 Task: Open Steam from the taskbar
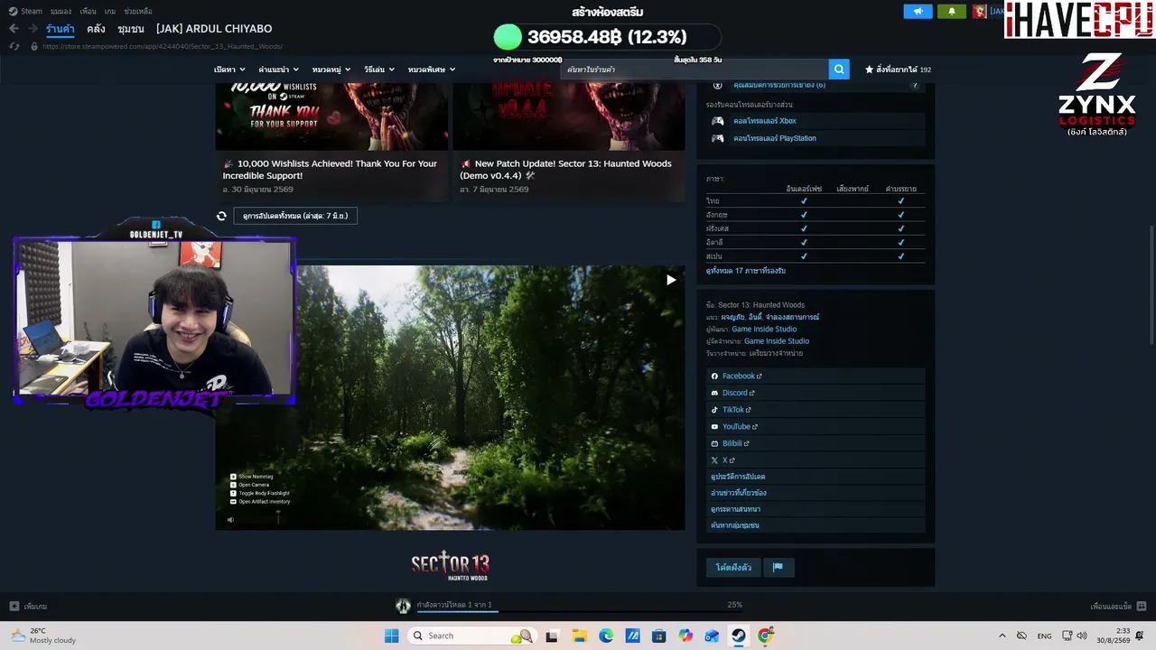pos(738,636)
